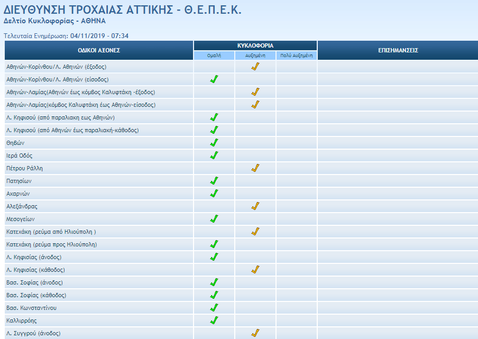
Task: Click the Αχαρνών road name
Action: pyautogui.click(x=17, y=194)
